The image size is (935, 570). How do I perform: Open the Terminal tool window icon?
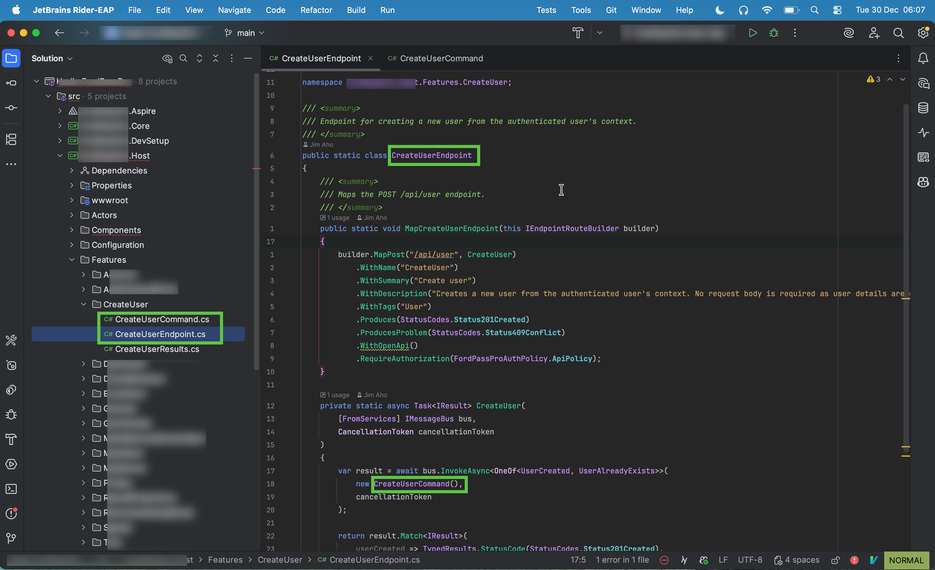click(x=11, y=489)
